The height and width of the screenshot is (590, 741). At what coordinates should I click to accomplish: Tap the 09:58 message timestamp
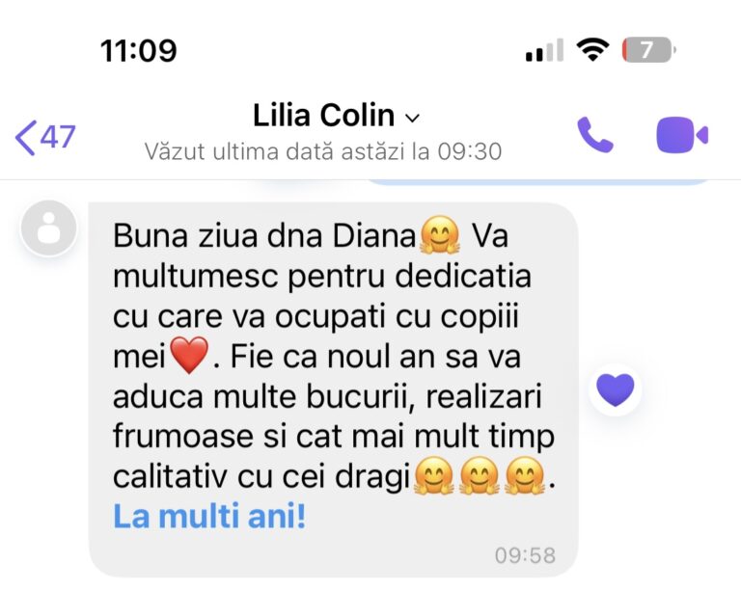click(525, 555)
